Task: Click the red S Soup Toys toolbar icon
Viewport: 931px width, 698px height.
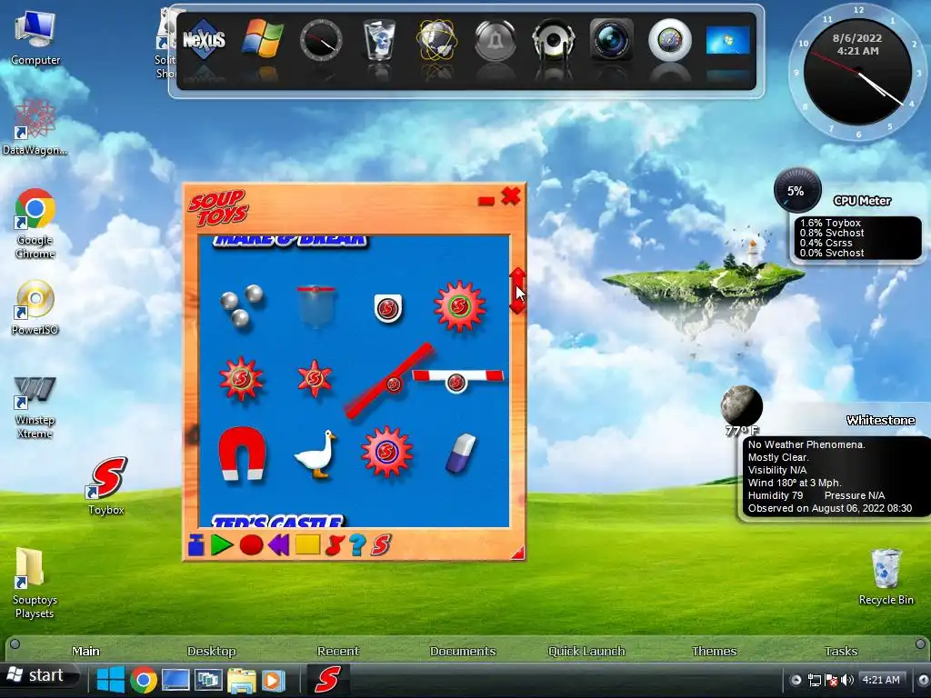Action: click(x=381, y=545)
